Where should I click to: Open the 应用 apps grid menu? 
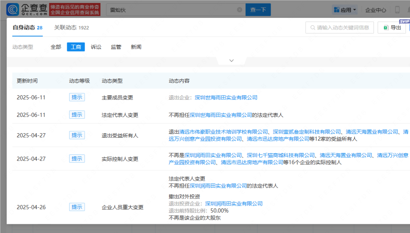point(345,10)
